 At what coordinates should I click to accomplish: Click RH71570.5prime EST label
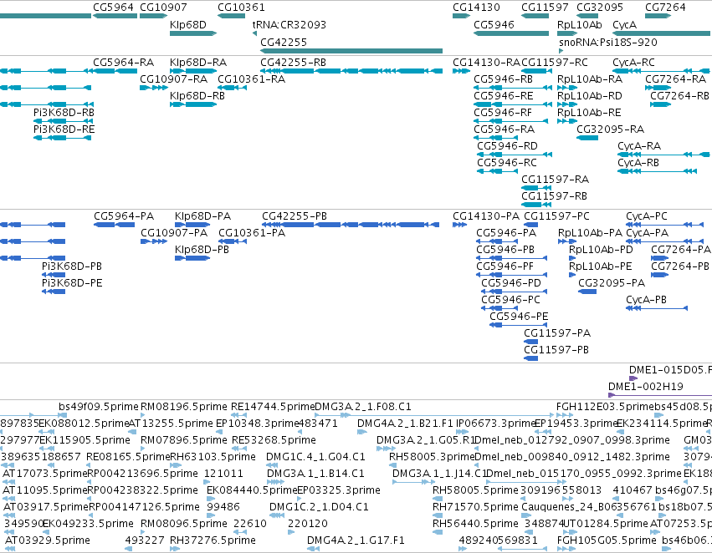475,507
